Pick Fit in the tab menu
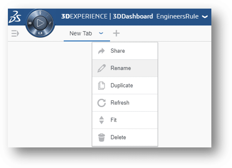The image size is (232, 168). [113, 120]
